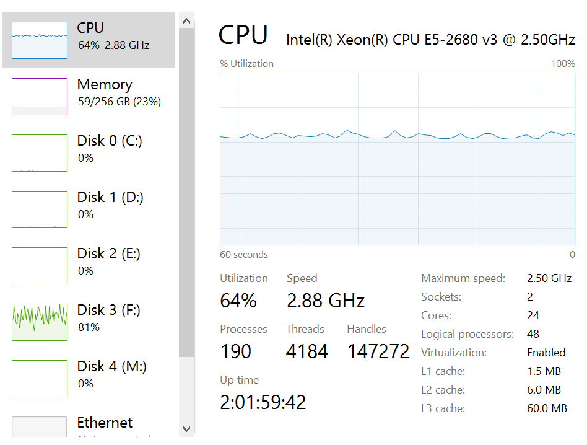The width and height of the screenshot is (587, 445).
Task: Select Disk 1 (D:) graph thumbnail
Action: [40, 209]
